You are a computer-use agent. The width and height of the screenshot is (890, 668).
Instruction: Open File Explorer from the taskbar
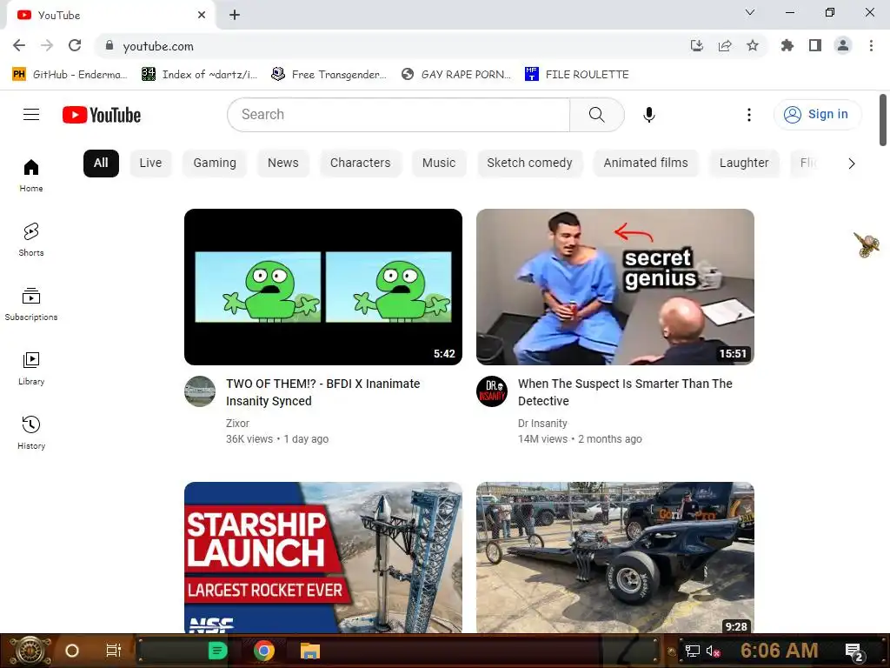pyautogui.click(x=310, y=651)
